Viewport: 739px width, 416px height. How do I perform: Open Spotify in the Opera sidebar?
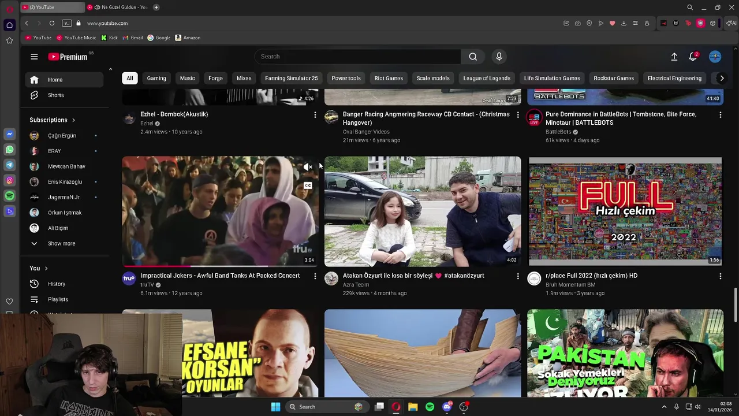click(x=9, y=196)
